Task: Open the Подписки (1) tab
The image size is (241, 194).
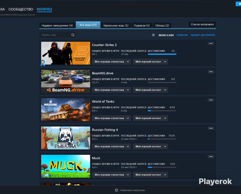Action: [x=142, y=26]
